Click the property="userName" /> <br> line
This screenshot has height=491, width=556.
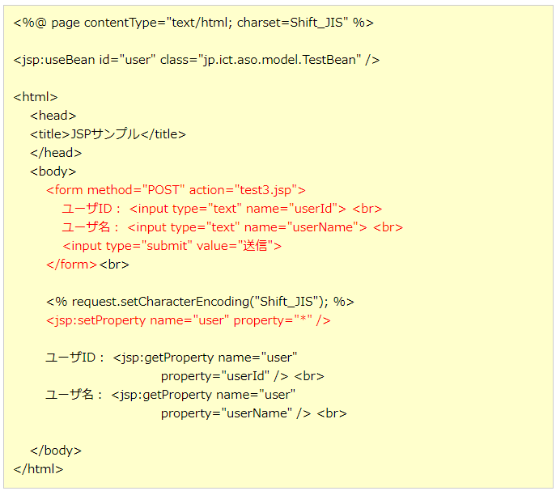(x=254, y=413)
